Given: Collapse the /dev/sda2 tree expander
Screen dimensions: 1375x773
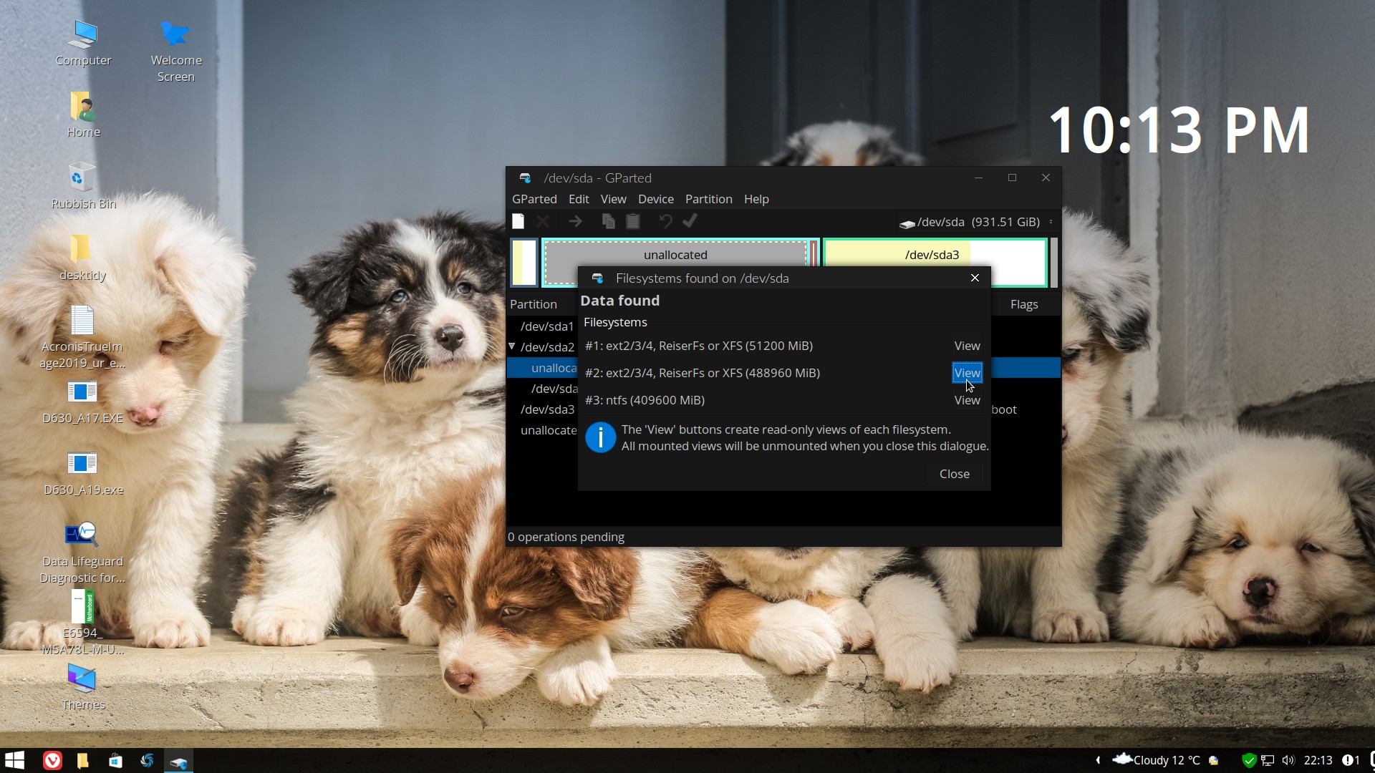Looking at the screenshot, I should 512,346.
